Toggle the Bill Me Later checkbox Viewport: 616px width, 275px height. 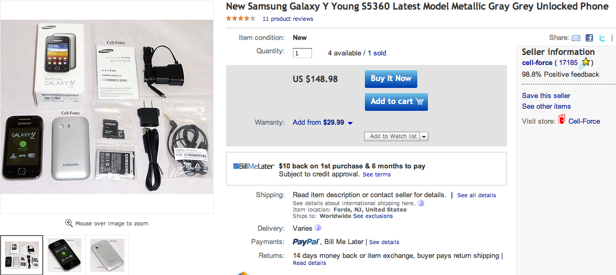(236, 166)
